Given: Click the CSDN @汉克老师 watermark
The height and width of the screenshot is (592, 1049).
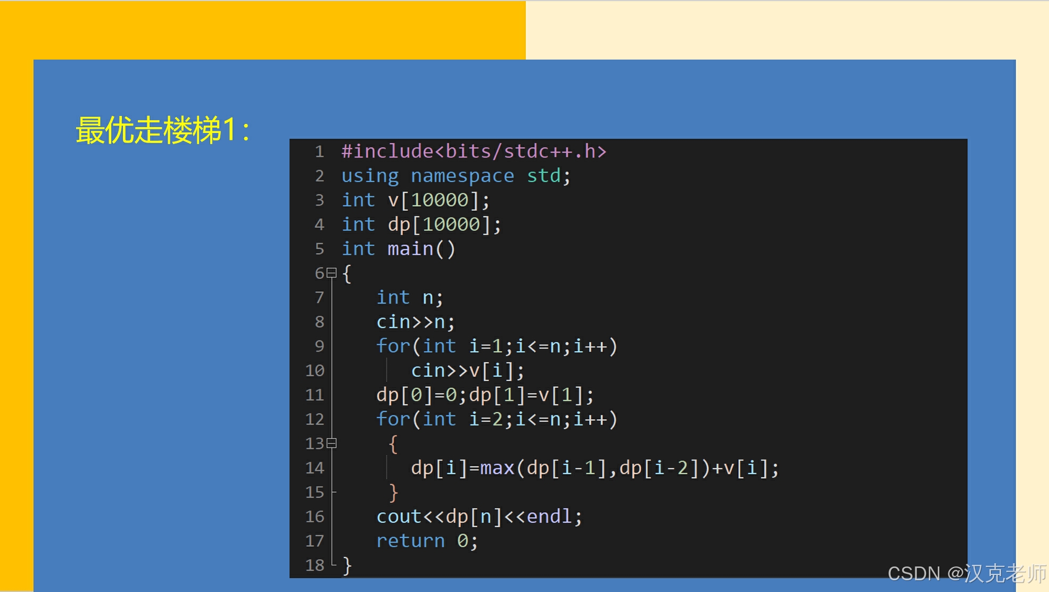Looking at the screenshot, I should point(967,573).
